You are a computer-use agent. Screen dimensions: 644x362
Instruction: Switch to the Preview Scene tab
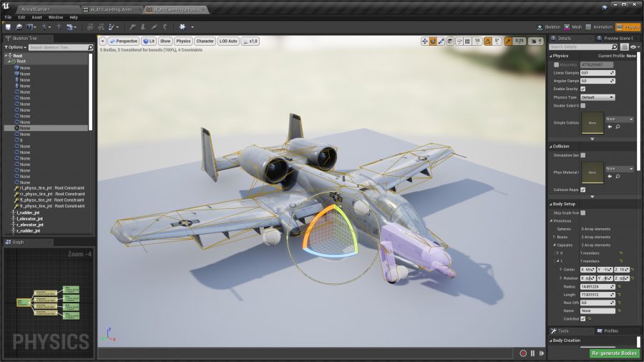coord(615,38)
